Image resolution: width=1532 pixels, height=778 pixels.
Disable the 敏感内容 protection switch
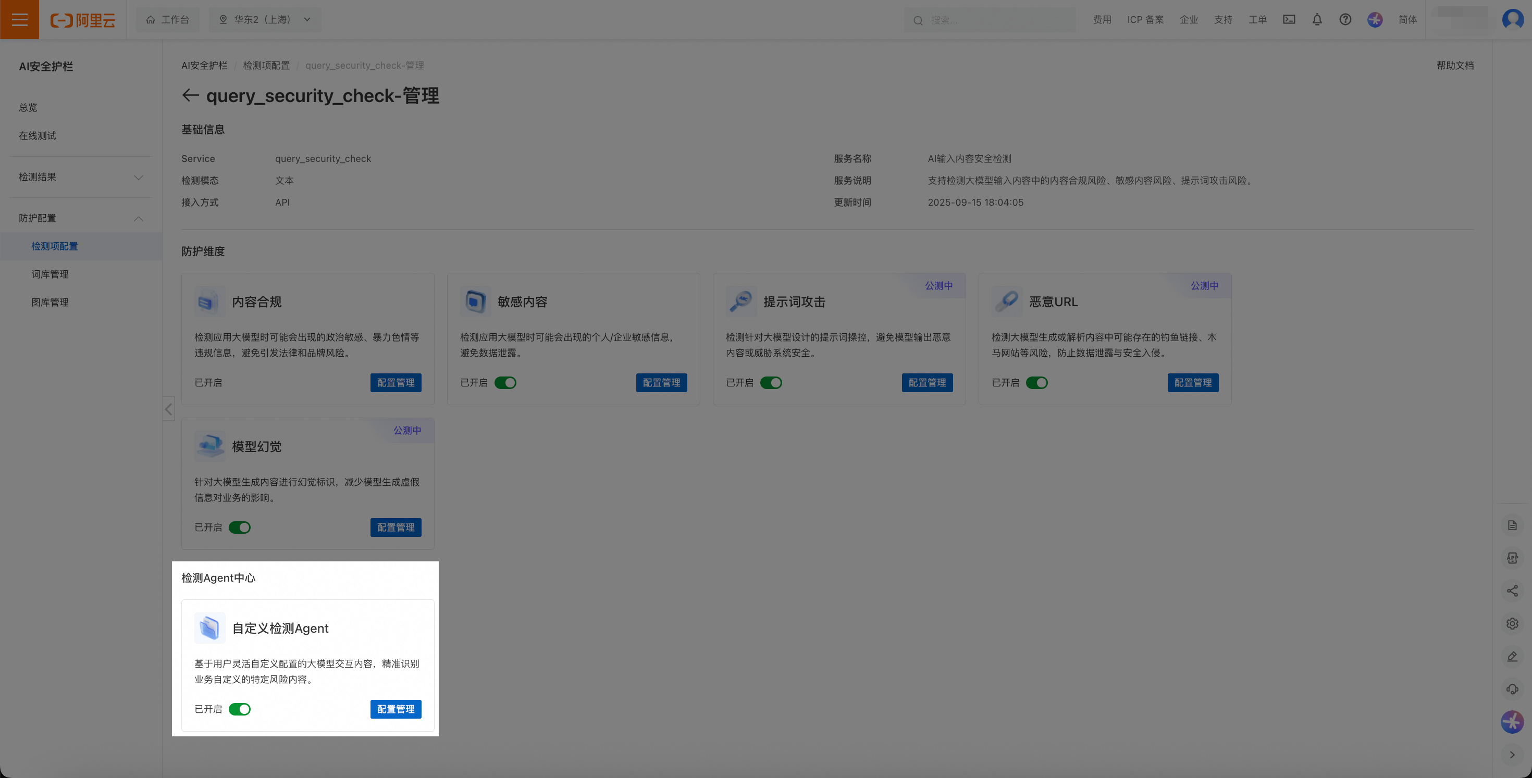click(x=505, y=383)
